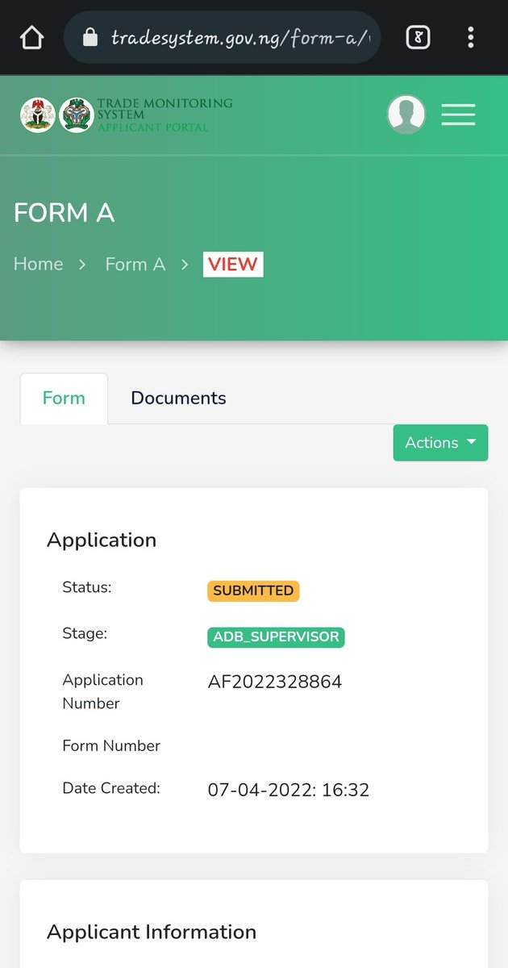Image resolution: width=508 pixels, height=968 pixels.
Task: Click the Application section heading
Action: 102,540
